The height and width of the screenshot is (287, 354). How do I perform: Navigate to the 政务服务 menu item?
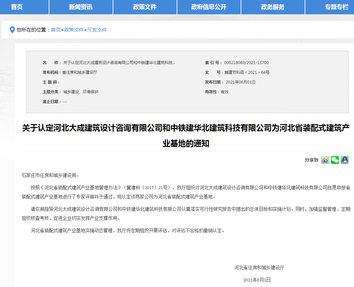(273, 7)
